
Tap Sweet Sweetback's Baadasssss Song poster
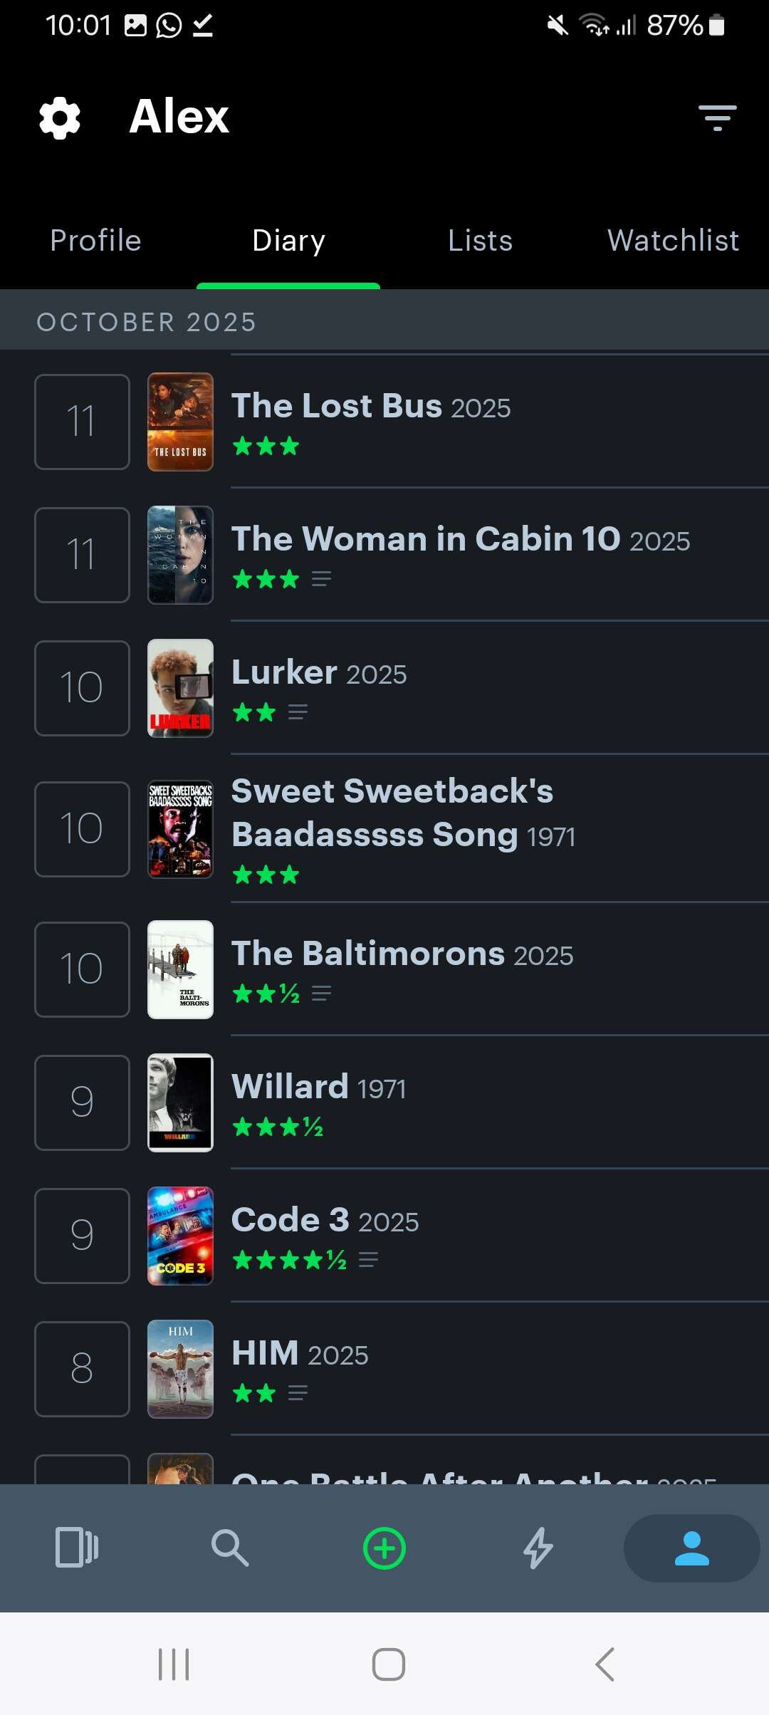point(180,829)
